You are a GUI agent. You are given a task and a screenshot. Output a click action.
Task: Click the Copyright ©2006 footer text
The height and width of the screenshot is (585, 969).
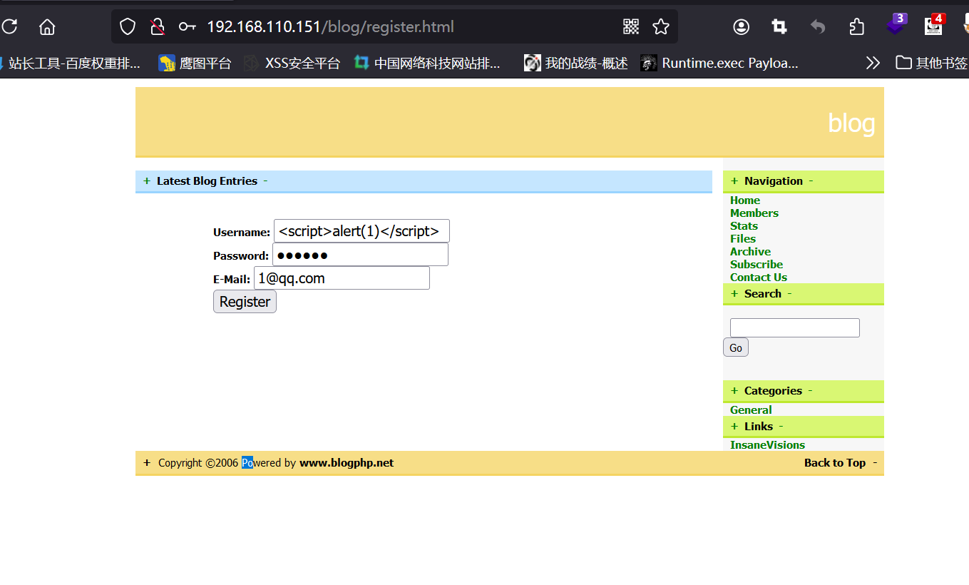point(198,463)
